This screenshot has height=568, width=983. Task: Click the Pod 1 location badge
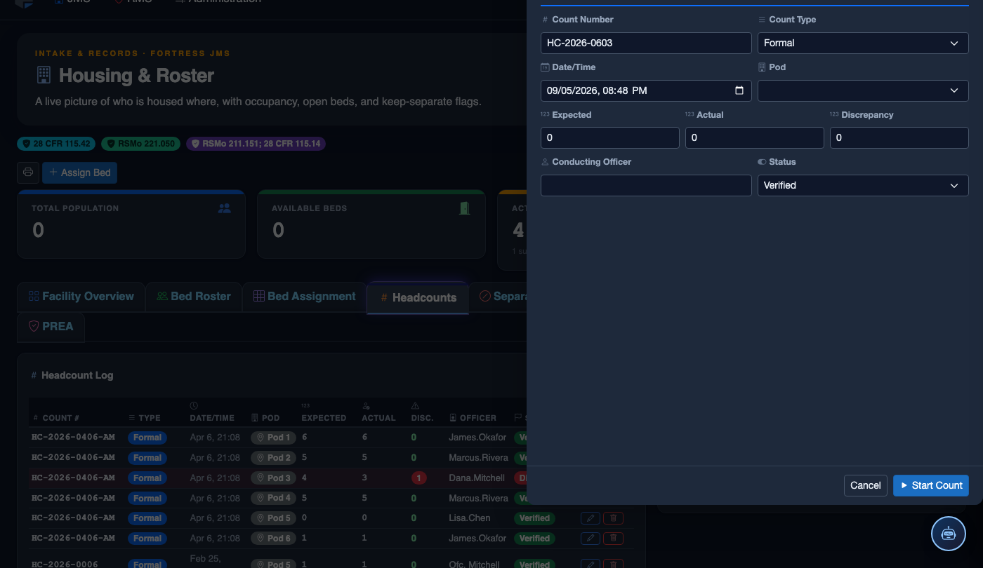274,438
